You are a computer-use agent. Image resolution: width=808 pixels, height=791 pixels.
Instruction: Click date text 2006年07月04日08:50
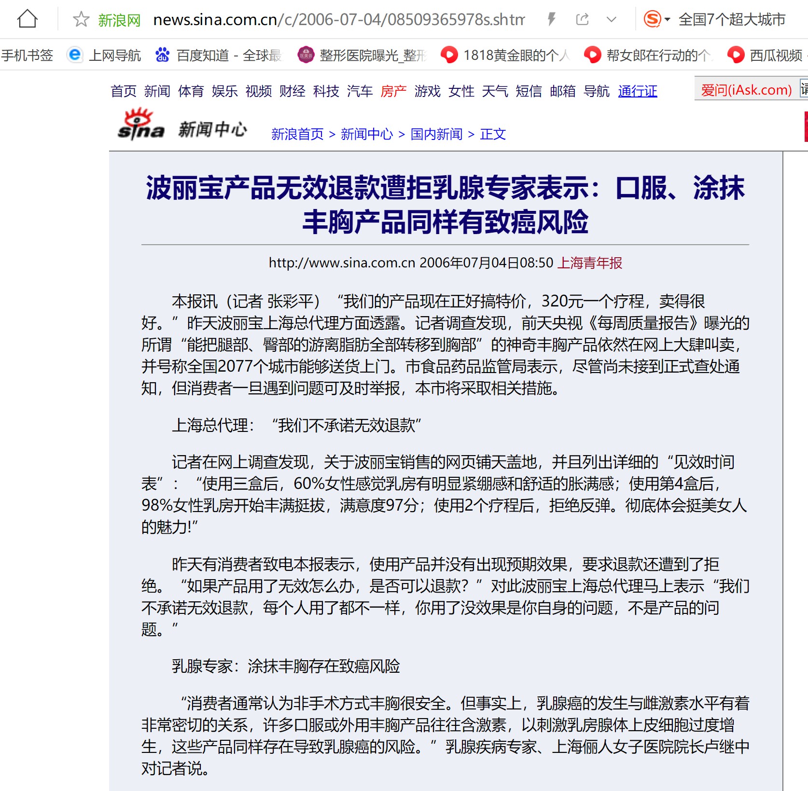487,263
